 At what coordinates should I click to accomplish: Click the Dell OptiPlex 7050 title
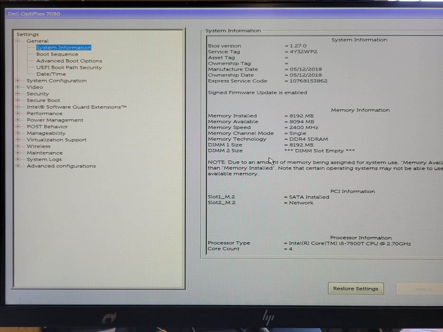34,14
